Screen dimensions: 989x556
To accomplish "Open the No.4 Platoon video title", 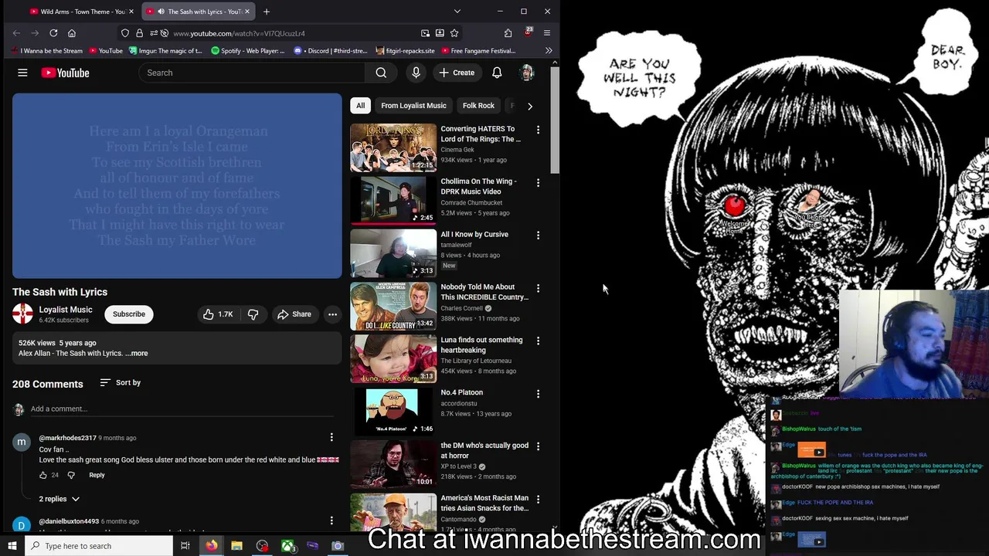I will pyautogui.click(x=462, y=392).
